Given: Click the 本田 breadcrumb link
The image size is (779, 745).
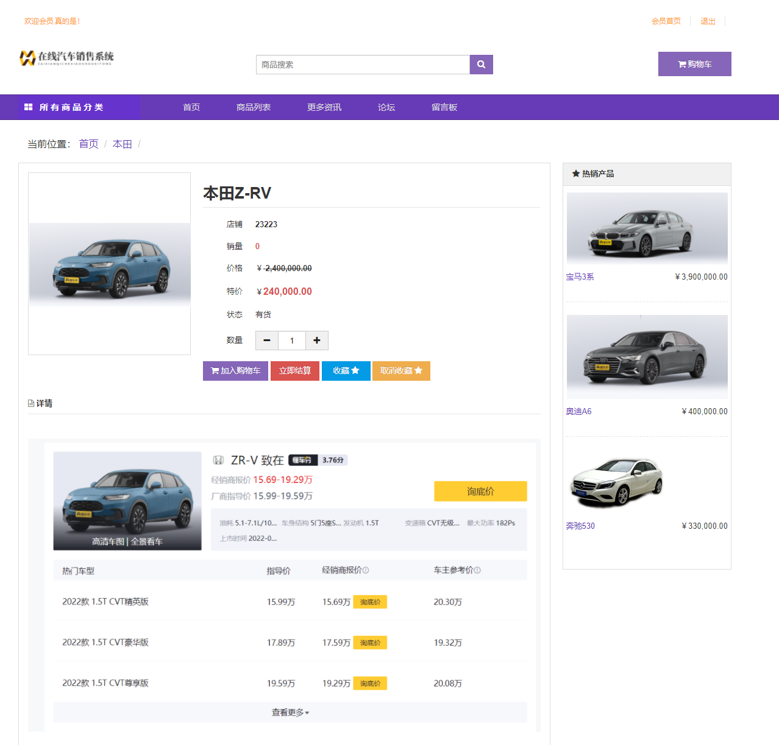Looking at the screenshot, I should (x=122, y=144).
